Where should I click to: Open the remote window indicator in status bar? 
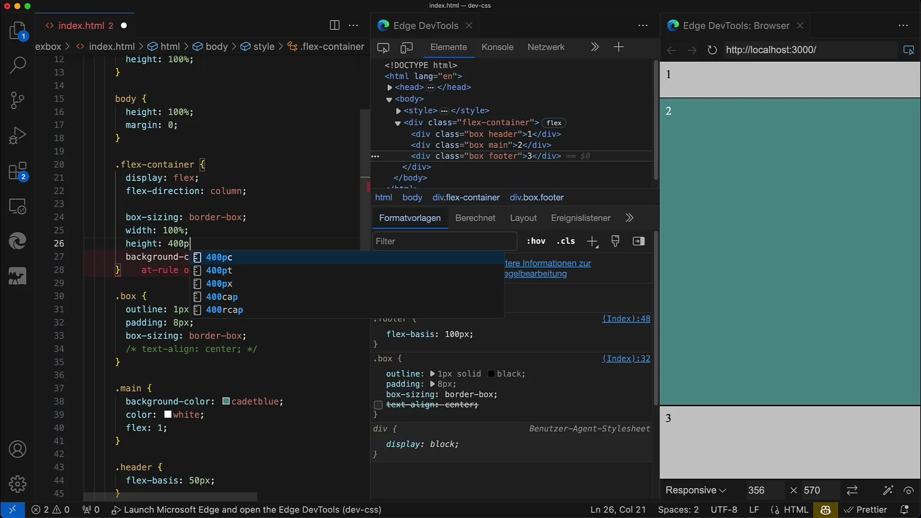click(12, 509)
